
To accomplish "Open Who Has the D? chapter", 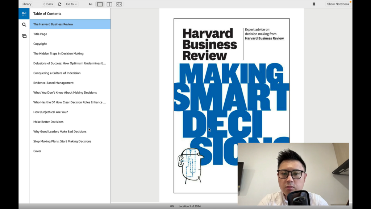I will [x=70, y=102].
